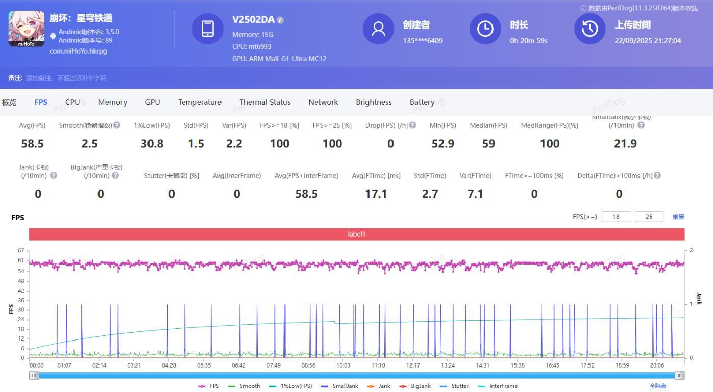The height and width of the screenshot is (392, 713).
Task: Click the help icon beside BigJank (/10min)
Action: (115, 175)
